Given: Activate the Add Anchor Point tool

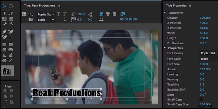Looking at the screenshot, I should pos(4,37).
